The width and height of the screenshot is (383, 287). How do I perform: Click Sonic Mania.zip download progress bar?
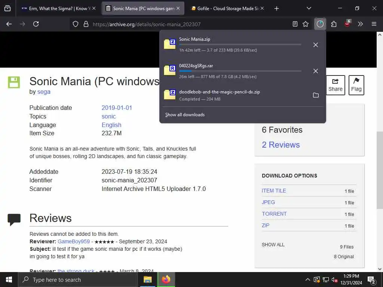[240, 45]
